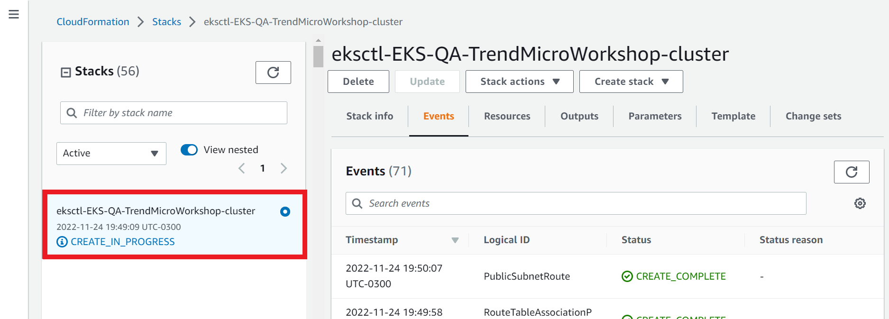The width and height of the screenshot is (889, 319).
Task: Open events table settings gear
Action: coord(860,203)
